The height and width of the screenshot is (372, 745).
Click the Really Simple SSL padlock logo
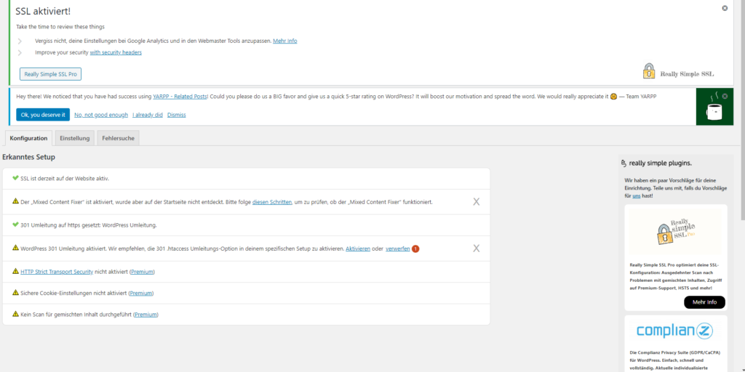pyautogui.click(x=648, y=71)
